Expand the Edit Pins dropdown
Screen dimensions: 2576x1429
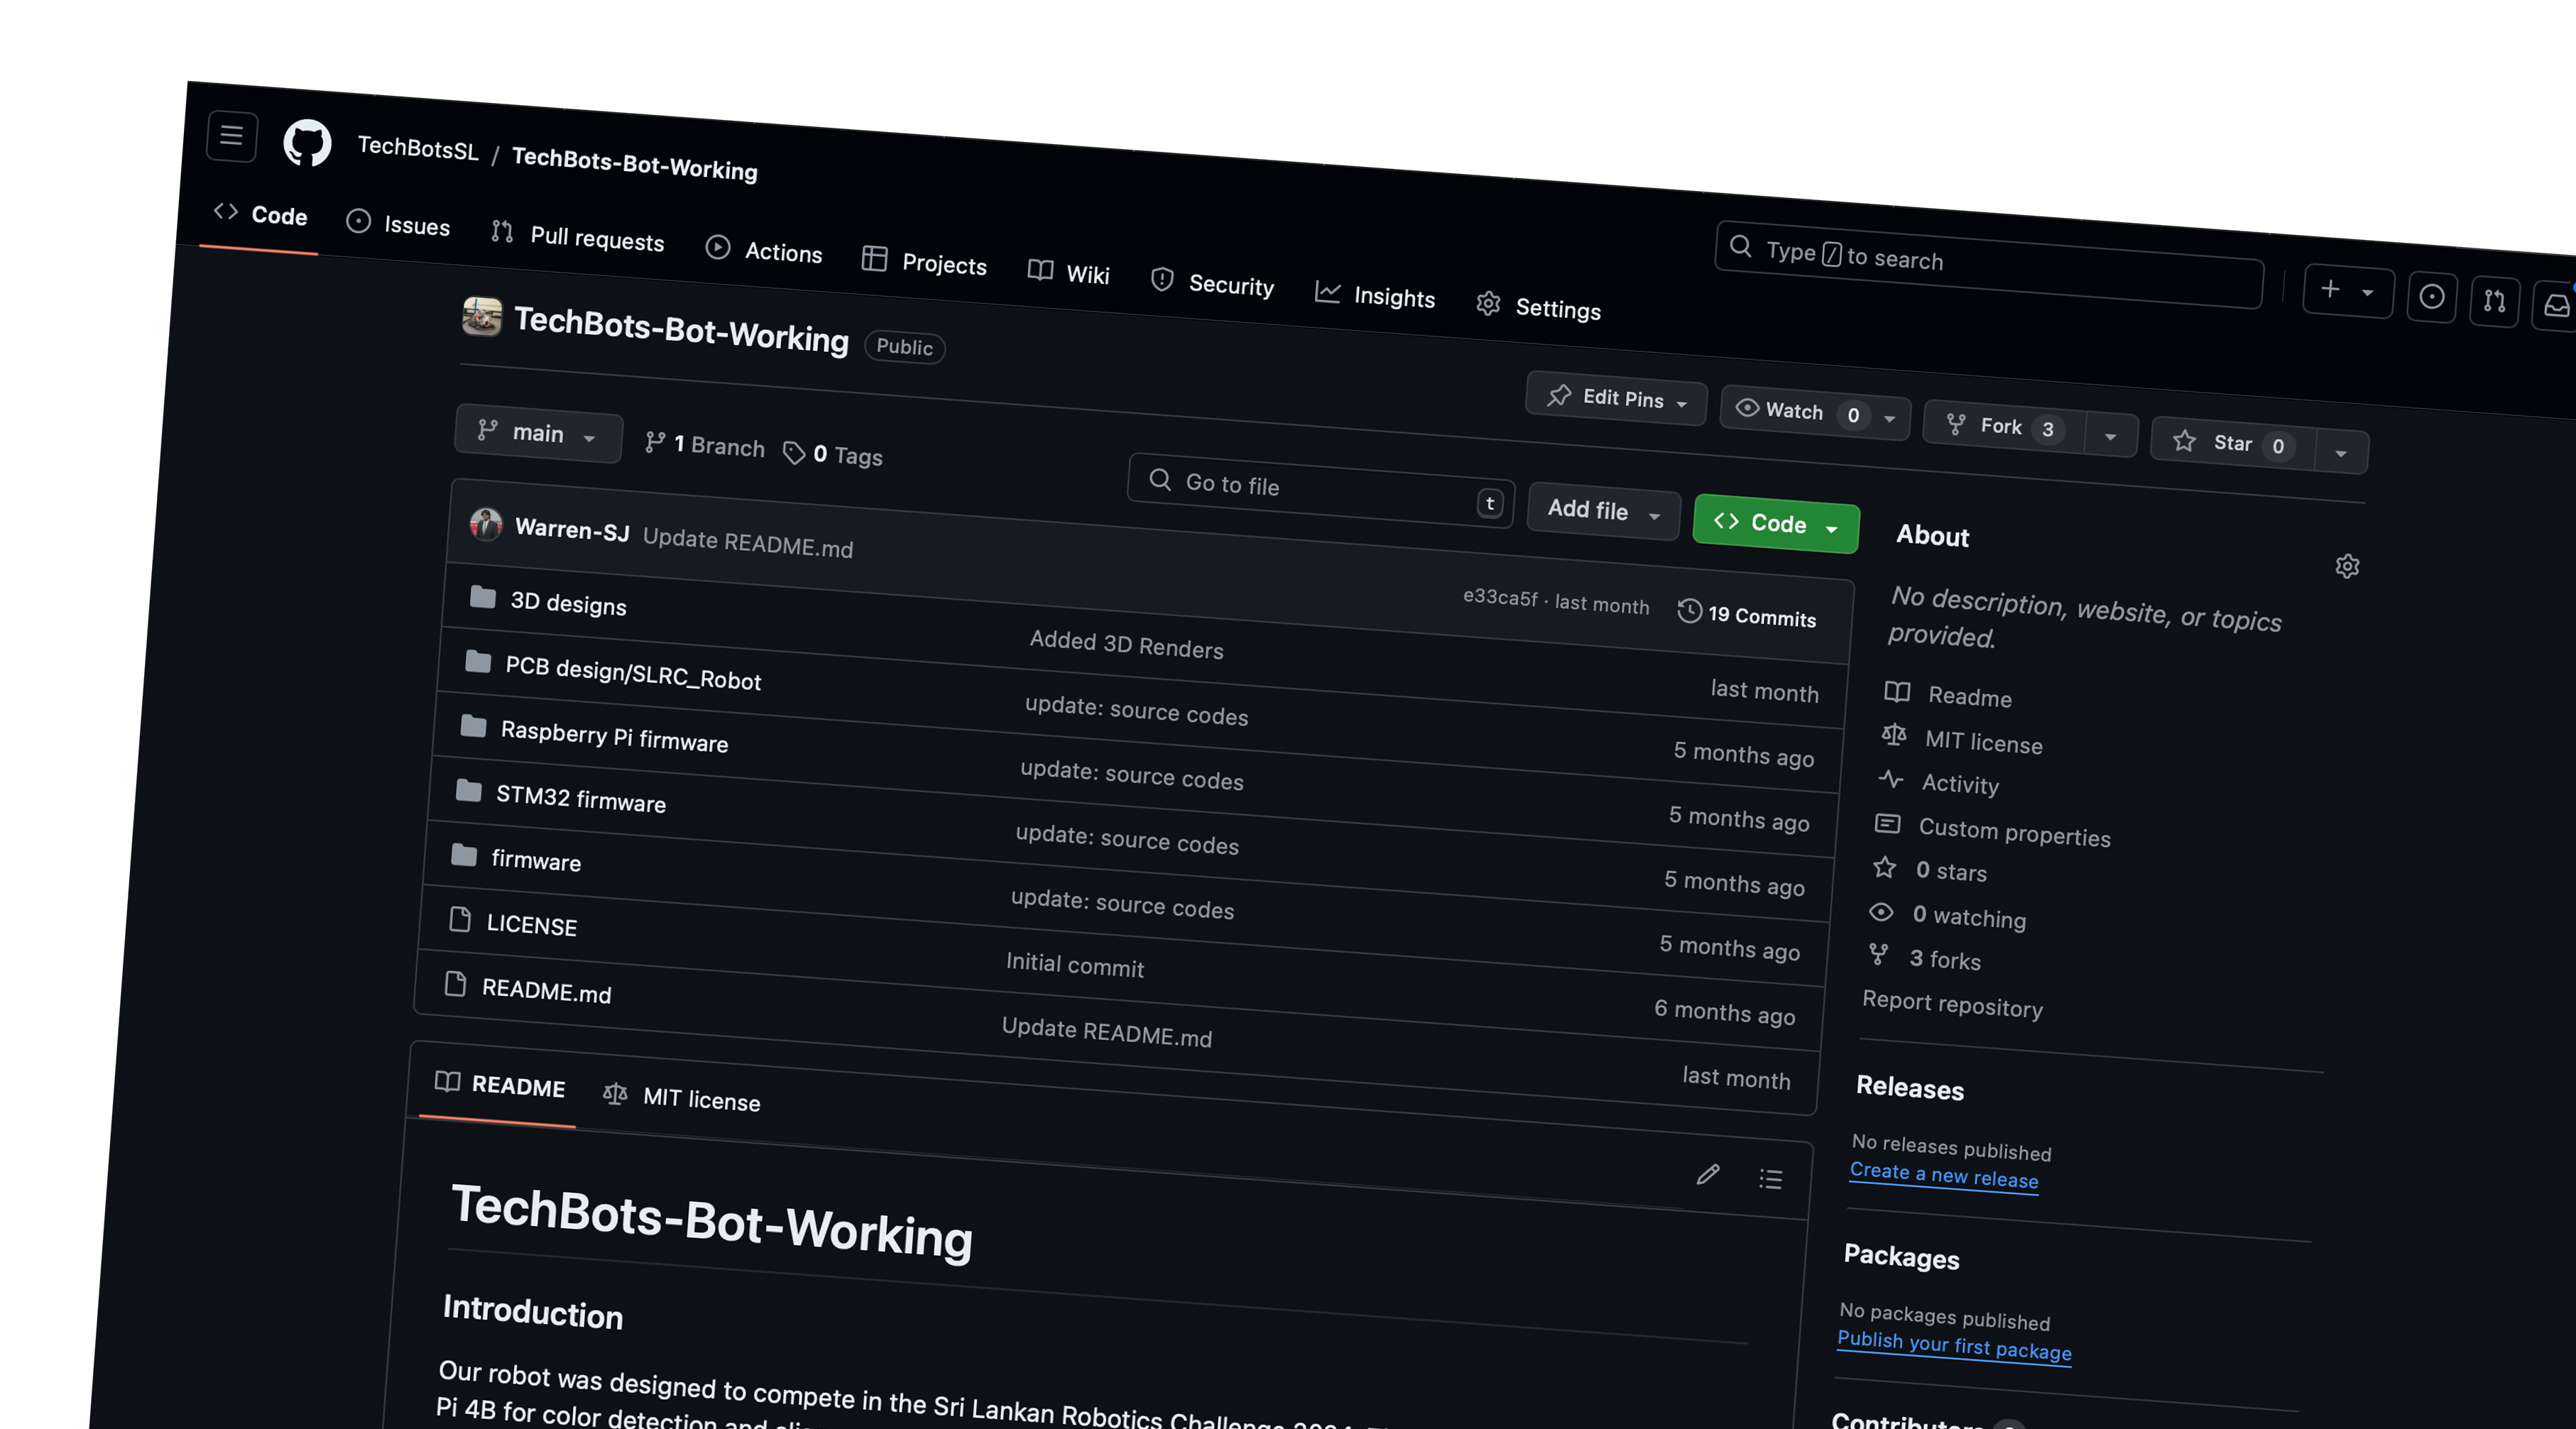1616,398
